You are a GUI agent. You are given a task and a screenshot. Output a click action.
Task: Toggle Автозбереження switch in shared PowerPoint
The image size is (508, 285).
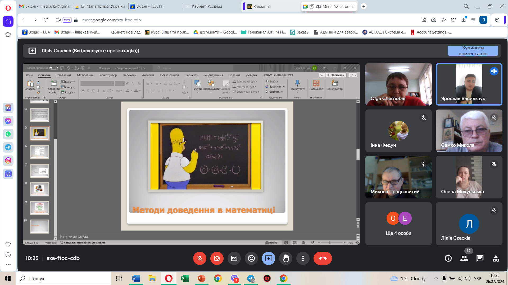pos(53,68)
